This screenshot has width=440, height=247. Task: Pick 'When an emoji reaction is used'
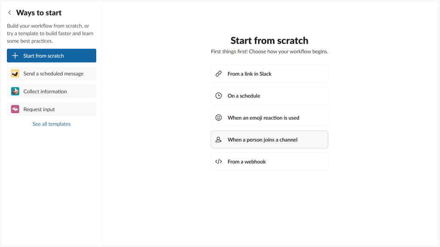click(269, 117)
